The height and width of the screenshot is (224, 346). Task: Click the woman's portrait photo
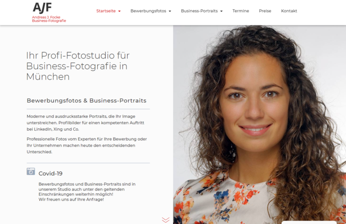(x=259, y=125)
